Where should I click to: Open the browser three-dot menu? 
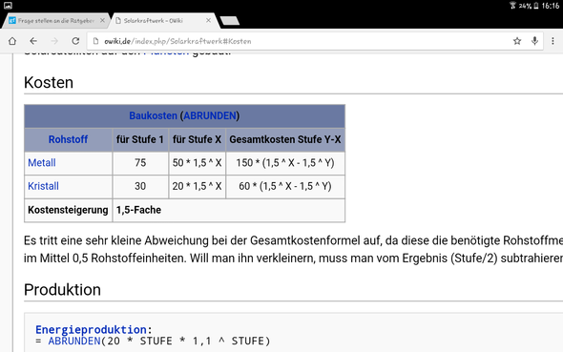553,41
